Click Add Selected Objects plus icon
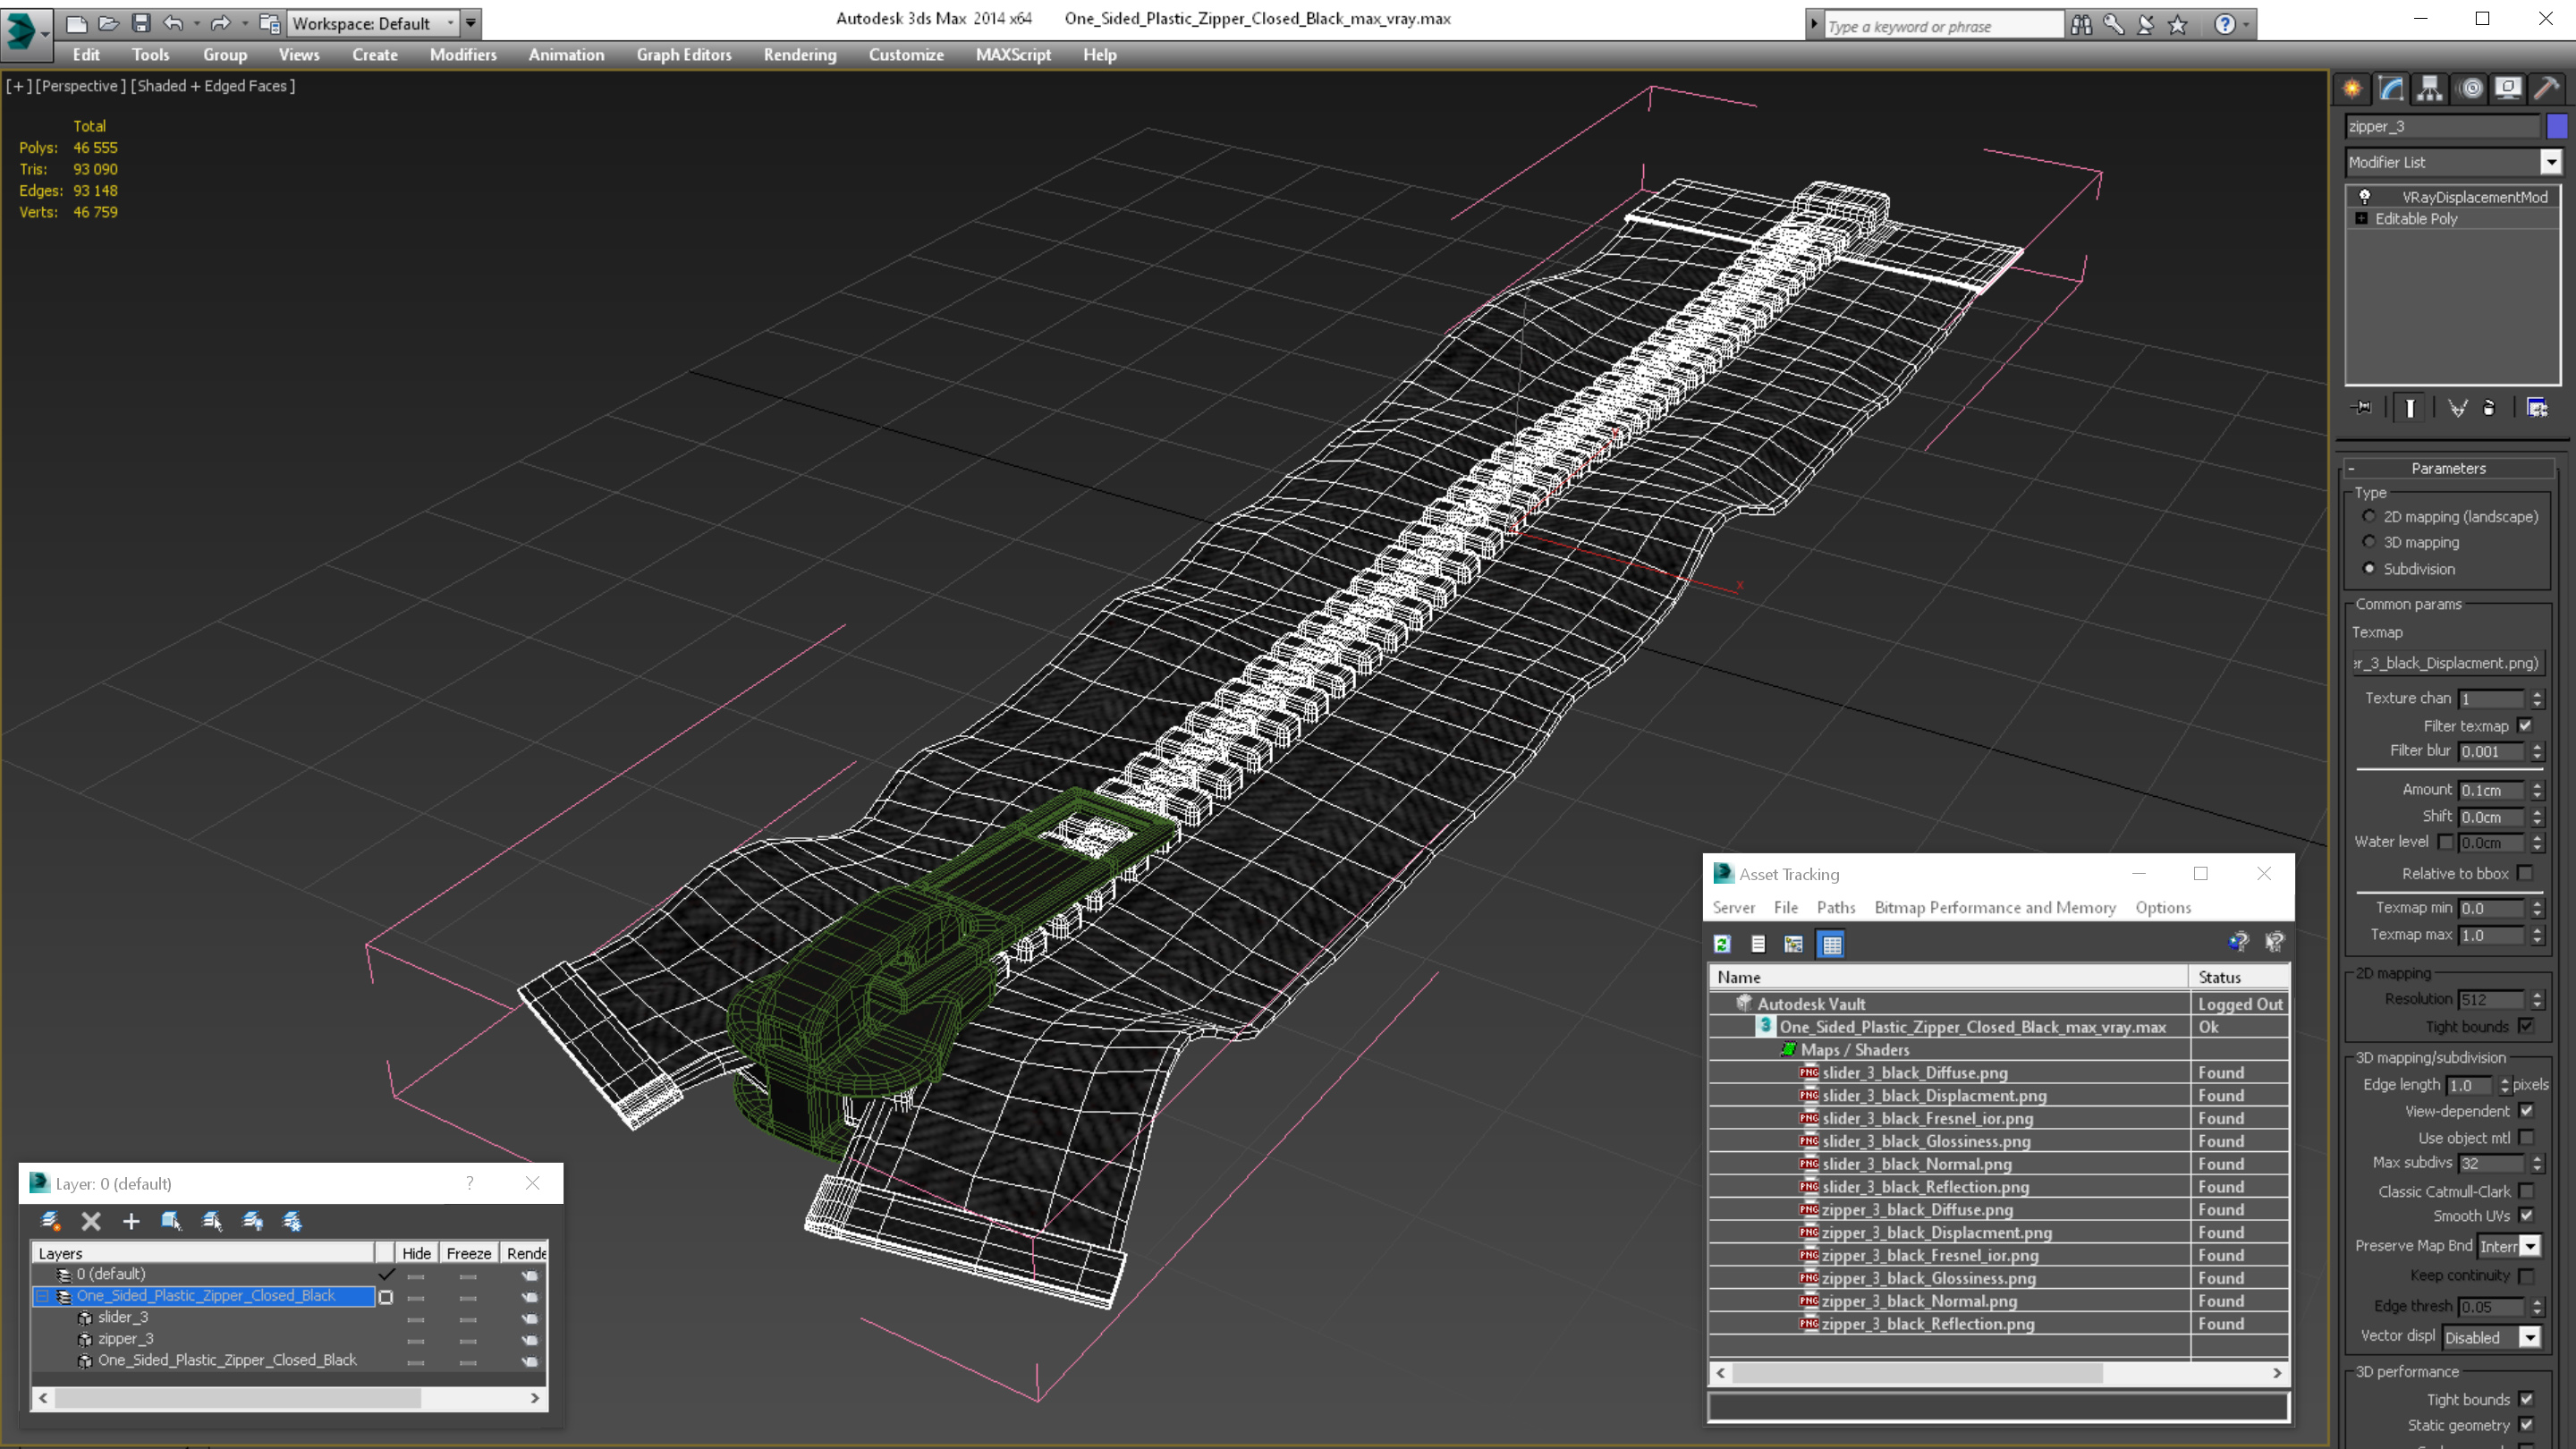 [131, 1221]
